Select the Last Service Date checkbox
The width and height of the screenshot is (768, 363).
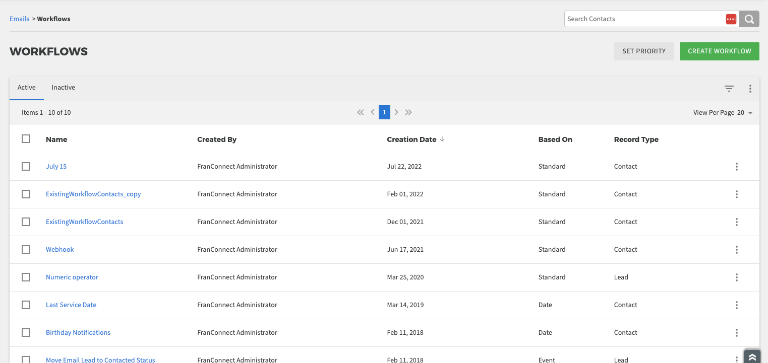click(x=26, y=305)
